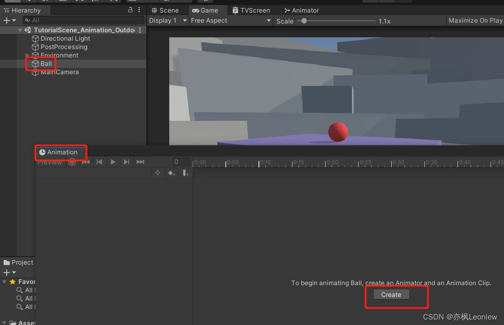Open the Hierarchy panel three-dot options menu
The height and width of the screenshot is (325, 504).
click(x=139, y=10)
